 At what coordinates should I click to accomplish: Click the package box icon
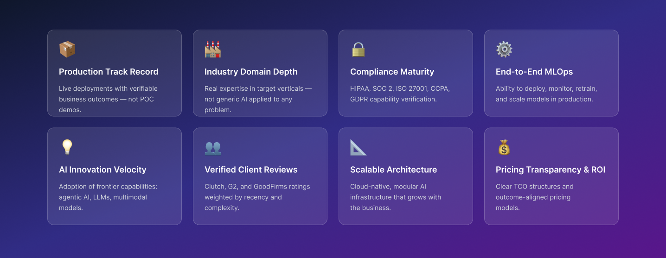point(67,50)
